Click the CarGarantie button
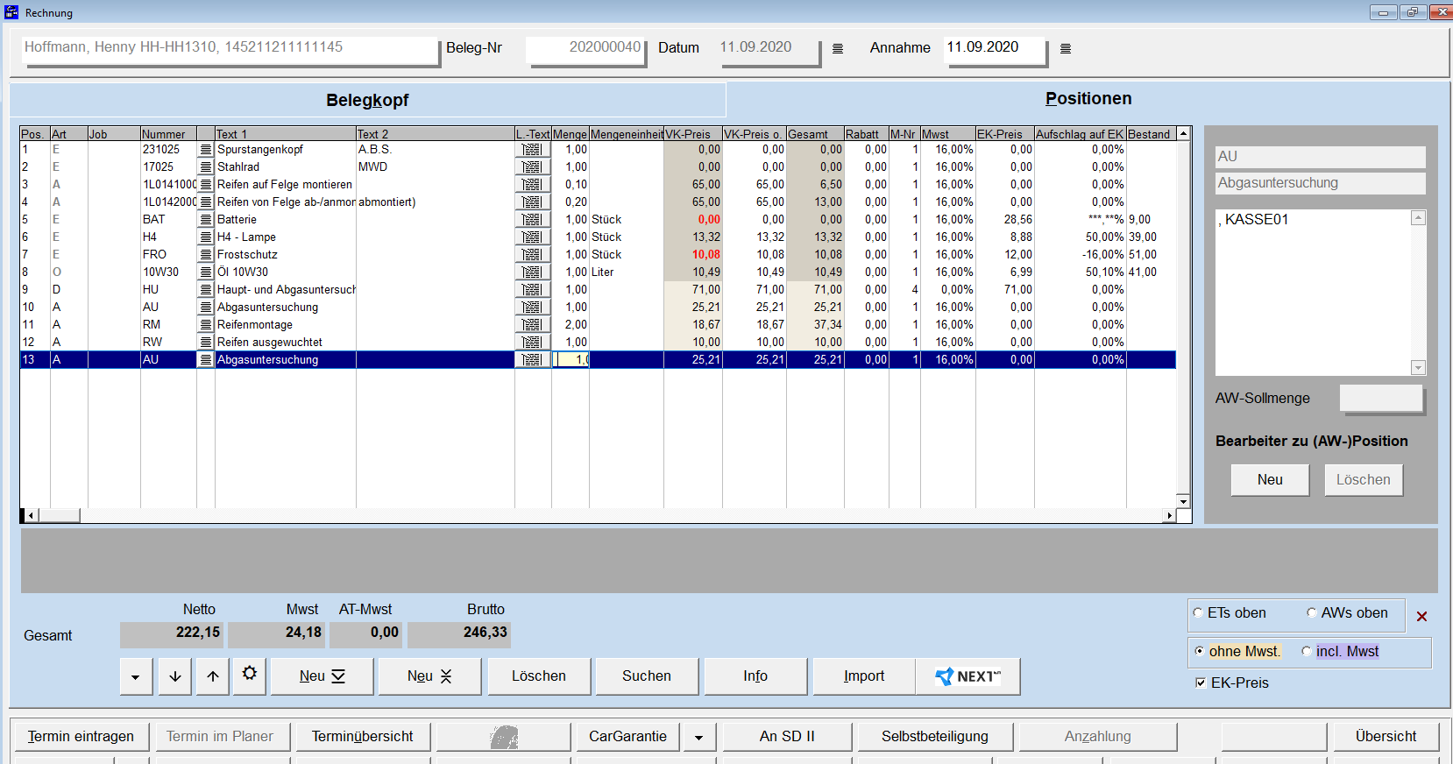Viewport: 1453px width, 764px height. [x=627, y=737]
